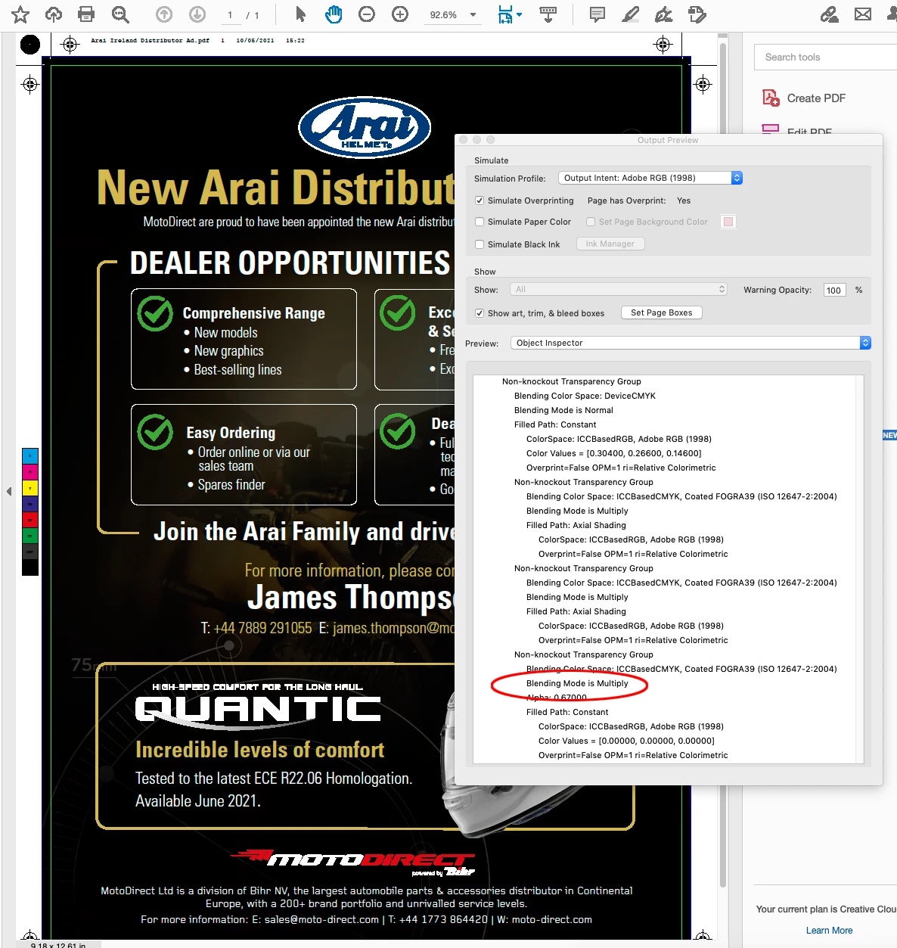Click the highlighter pen icon
The image size is (897, 948).
pos(630,14)
